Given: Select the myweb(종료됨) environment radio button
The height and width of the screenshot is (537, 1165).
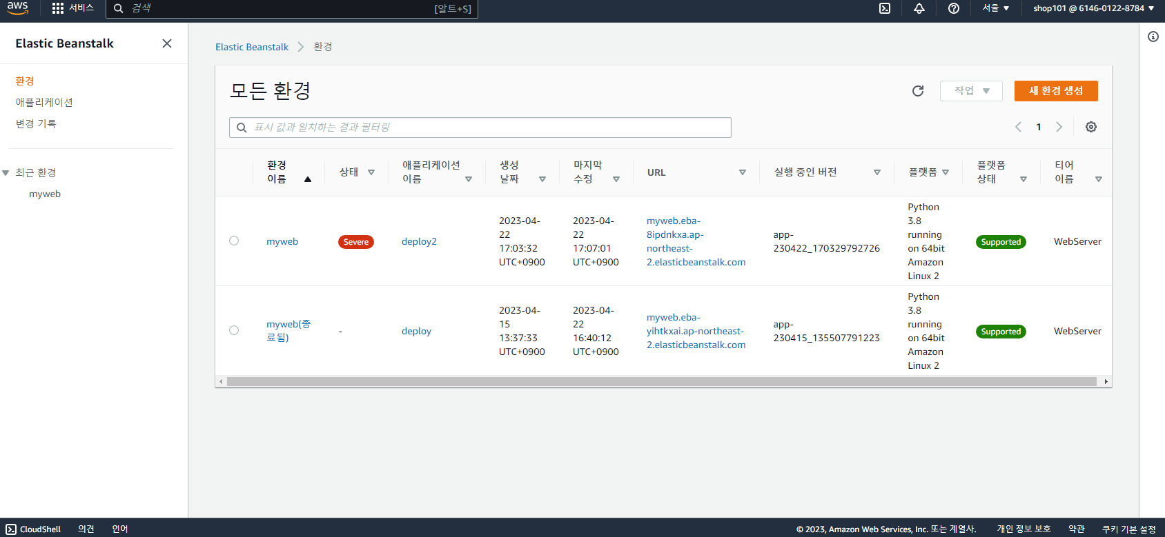Looking at the screenshot, I should coord(234,330).
